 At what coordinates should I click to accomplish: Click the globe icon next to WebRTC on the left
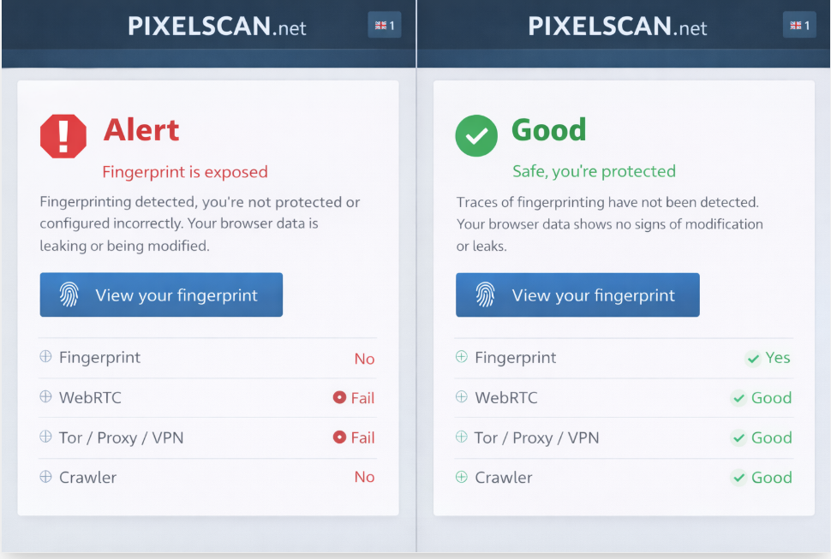point(44,397)
